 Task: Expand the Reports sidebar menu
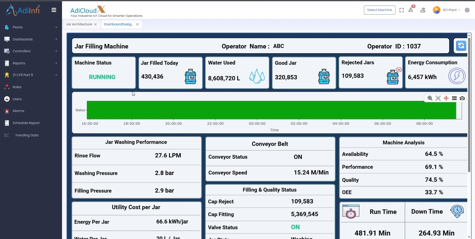tap(31, 63)
